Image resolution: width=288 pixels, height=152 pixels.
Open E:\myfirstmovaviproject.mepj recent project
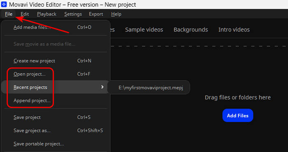coord(149,88)
